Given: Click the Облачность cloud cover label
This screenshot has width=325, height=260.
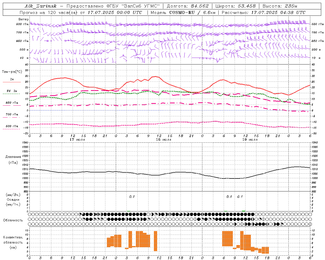Looking at the screenshot, I should pos(13,220).
